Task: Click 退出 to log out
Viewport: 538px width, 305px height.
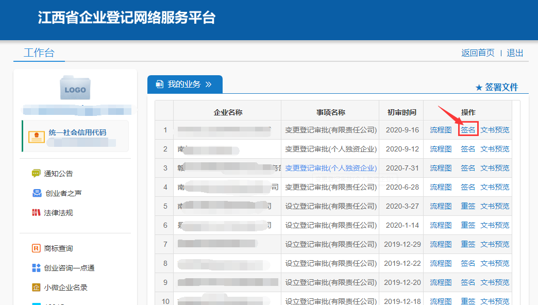Action: coord(515,53)
